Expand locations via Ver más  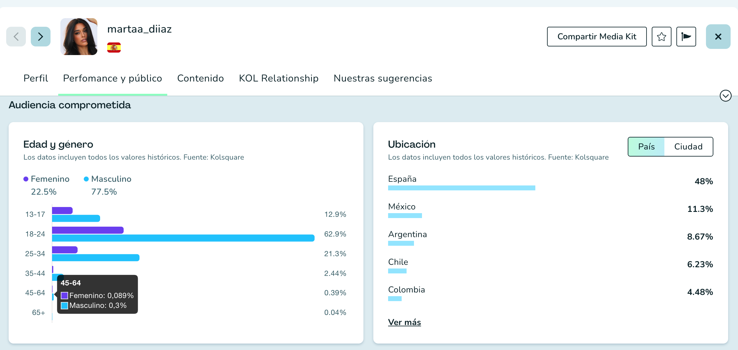(x=404, y=322)
